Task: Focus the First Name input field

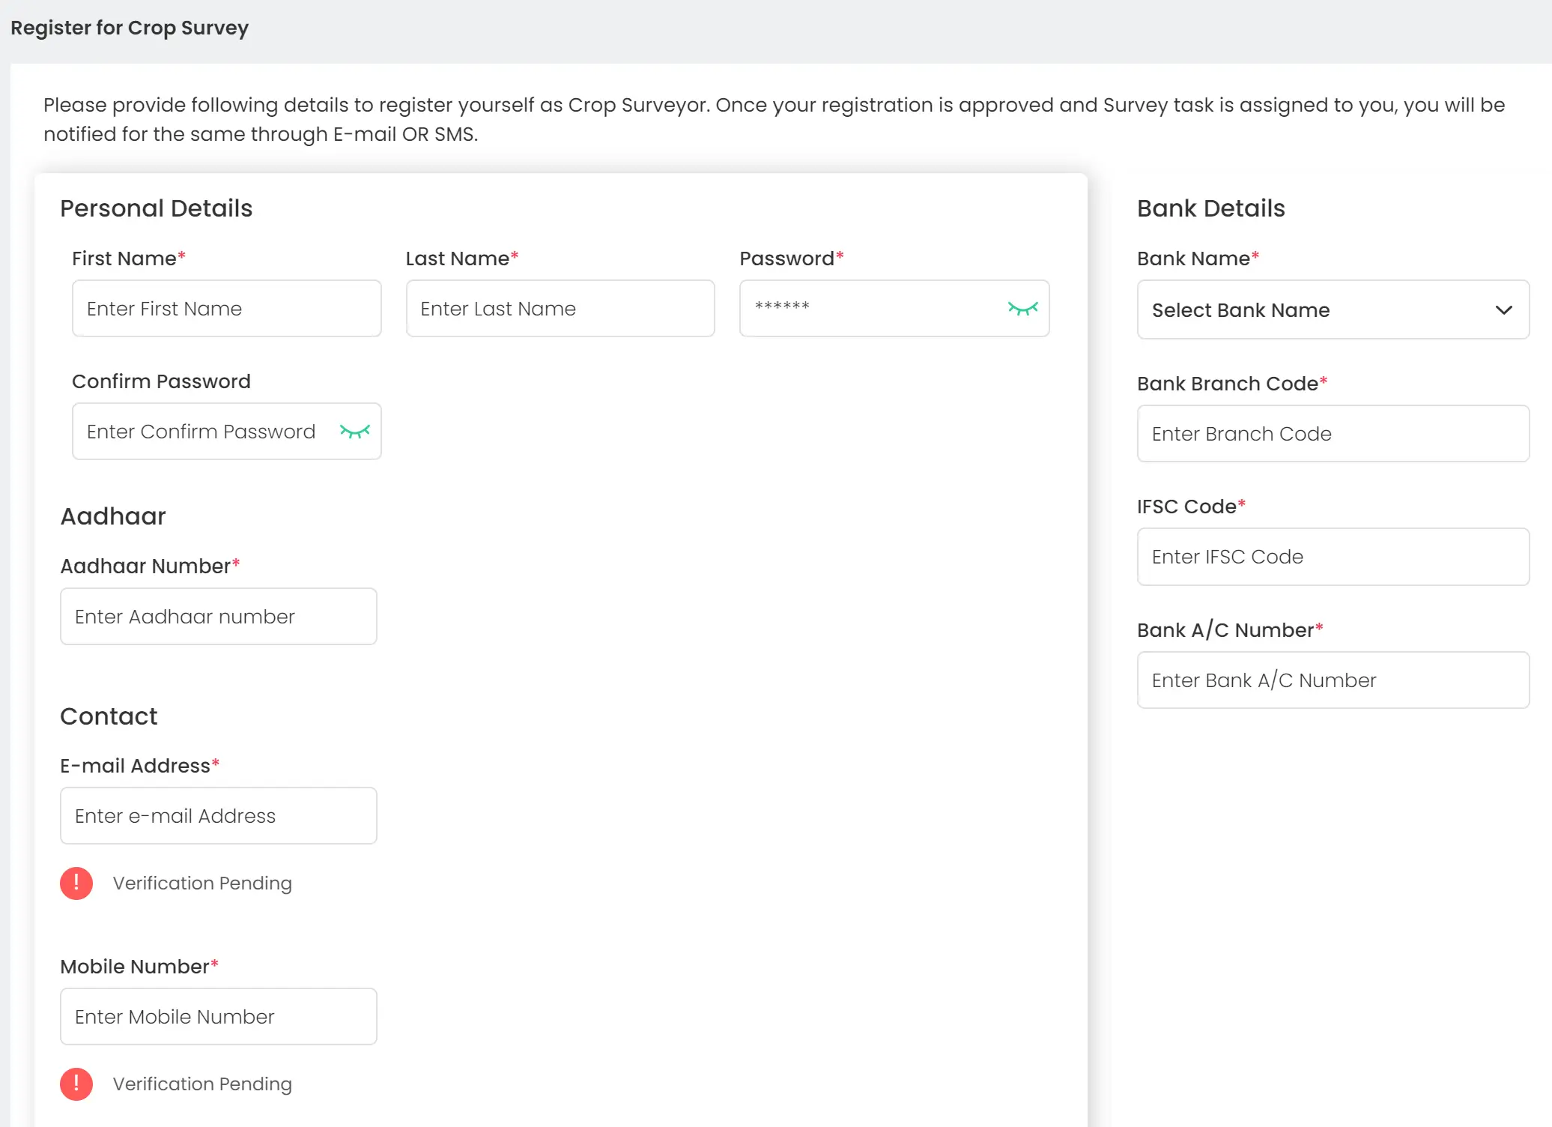Action: tap(226, 308)
